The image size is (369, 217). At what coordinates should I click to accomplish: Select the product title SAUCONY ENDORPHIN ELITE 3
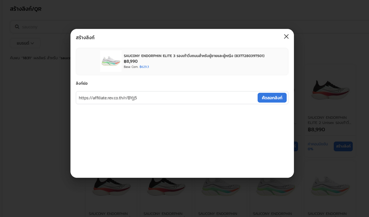tap(194, 56)
